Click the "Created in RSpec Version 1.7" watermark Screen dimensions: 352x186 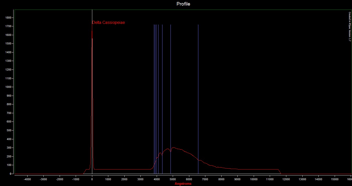click(x=350, y=27)
